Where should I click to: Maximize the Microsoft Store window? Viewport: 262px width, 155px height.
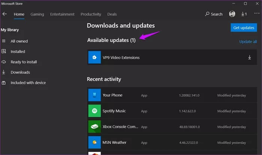coord(245,3)
